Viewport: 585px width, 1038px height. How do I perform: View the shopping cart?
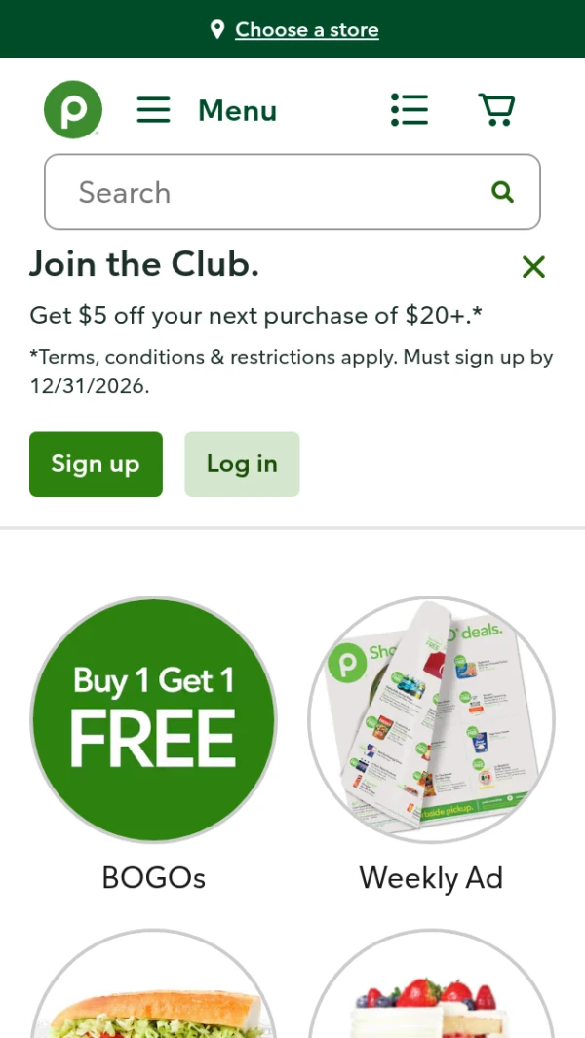[497, 109]
